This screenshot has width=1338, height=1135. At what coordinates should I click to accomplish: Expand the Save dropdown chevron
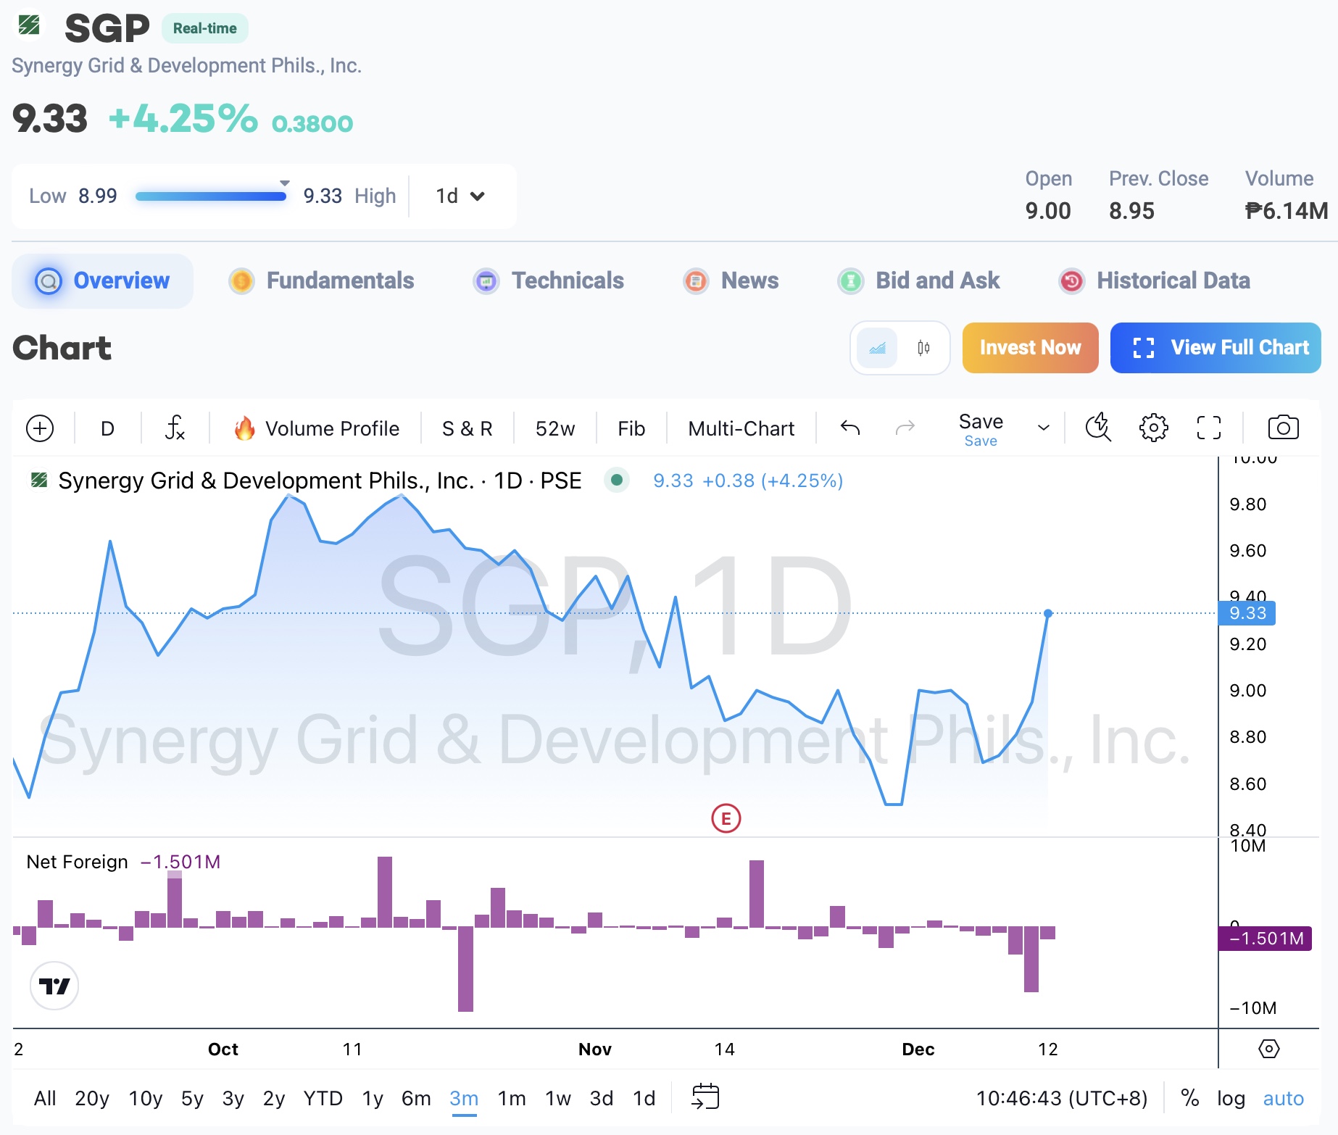[x=1043, y=428]
